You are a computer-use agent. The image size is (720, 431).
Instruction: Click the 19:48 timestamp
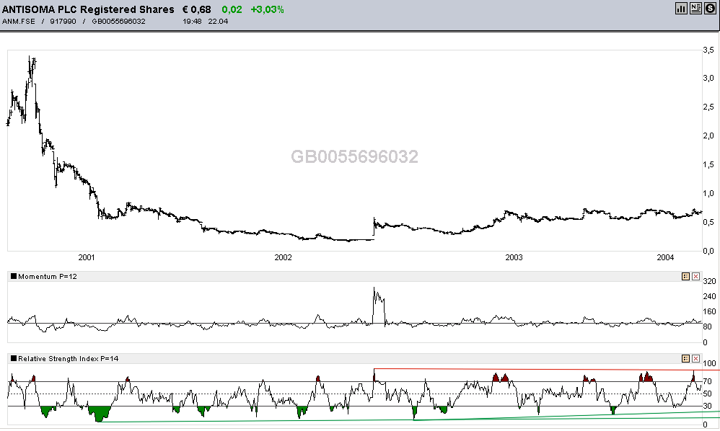pyautogui.click(x=192, y=21)
